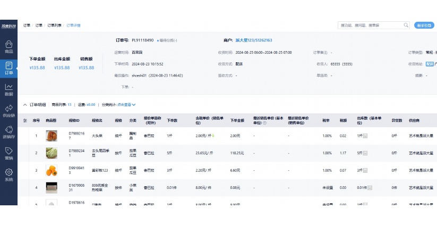Click the product count 13 link

click(70, 105)
